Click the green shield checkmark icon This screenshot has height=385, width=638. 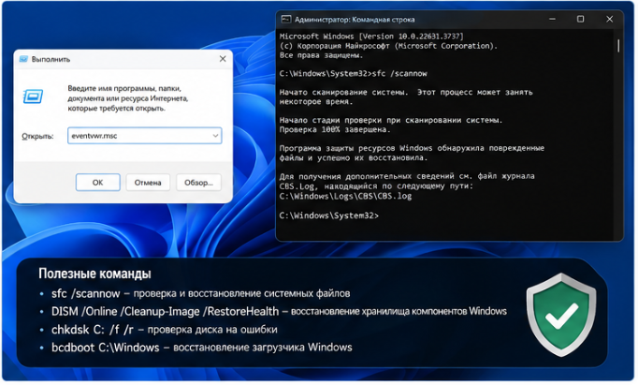[561, 315]
